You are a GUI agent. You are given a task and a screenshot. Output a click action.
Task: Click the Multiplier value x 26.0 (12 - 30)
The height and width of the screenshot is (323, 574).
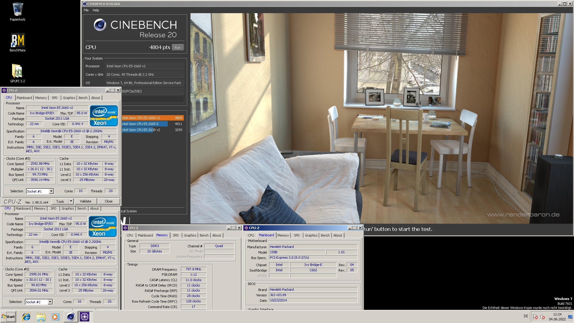40,169
